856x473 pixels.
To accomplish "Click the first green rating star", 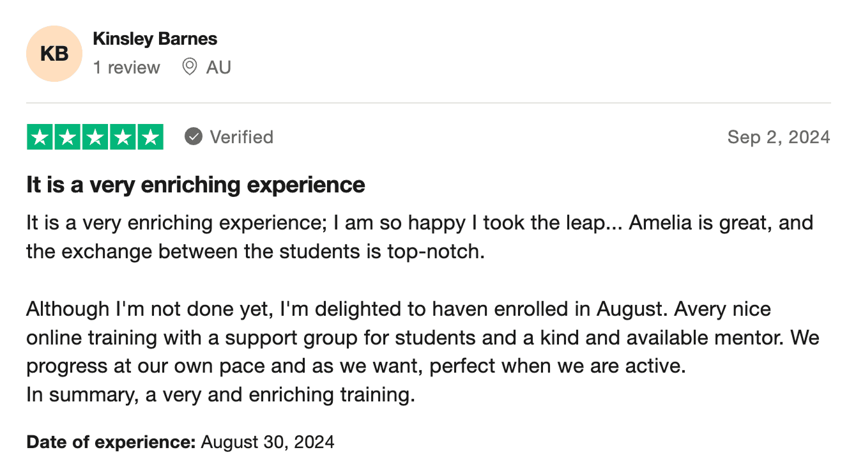I will click(x=40, y=137).
